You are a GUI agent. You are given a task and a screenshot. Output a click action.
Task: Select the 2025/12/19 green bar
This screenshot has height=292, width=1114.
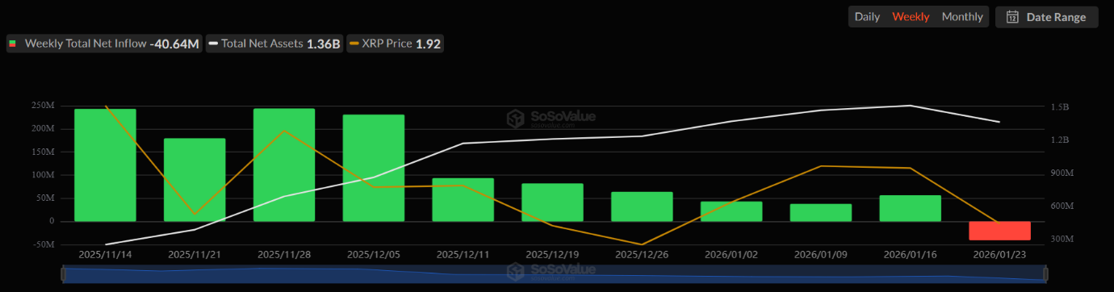click(552, 202)
